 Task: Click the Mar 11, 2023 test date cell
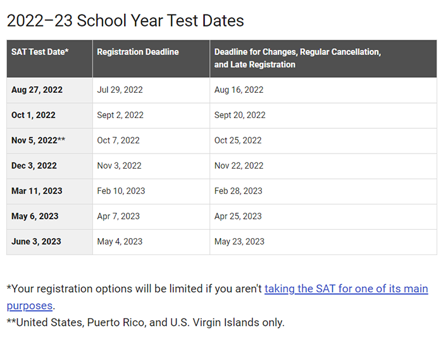pos(37,191)
